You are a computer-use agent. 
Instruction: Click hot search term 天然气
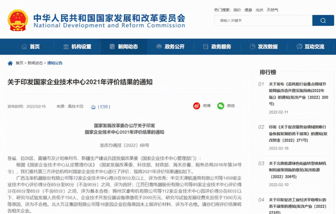click(272, 10)
